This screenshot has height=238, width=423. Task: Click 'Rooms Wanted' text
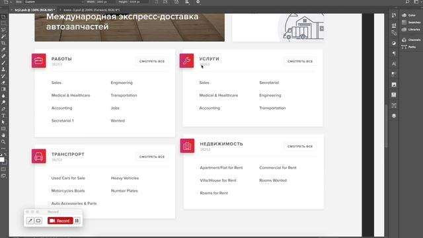pyautogui.click(x=273, y=180)
